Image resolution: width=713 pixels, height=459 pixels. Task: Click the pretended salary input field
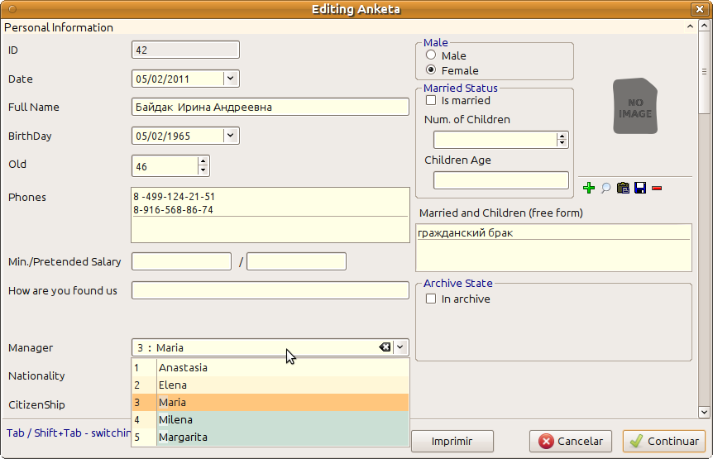pos(296,261)
